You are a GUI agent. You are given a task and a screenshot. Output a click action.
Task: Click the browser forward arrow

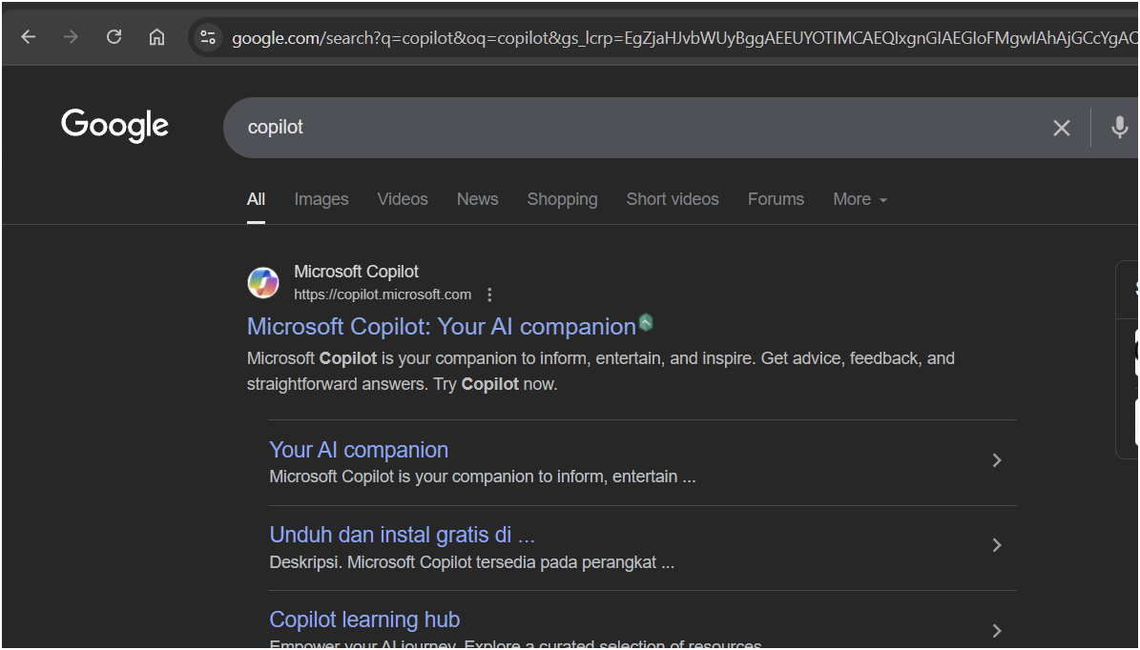point(71,37)
